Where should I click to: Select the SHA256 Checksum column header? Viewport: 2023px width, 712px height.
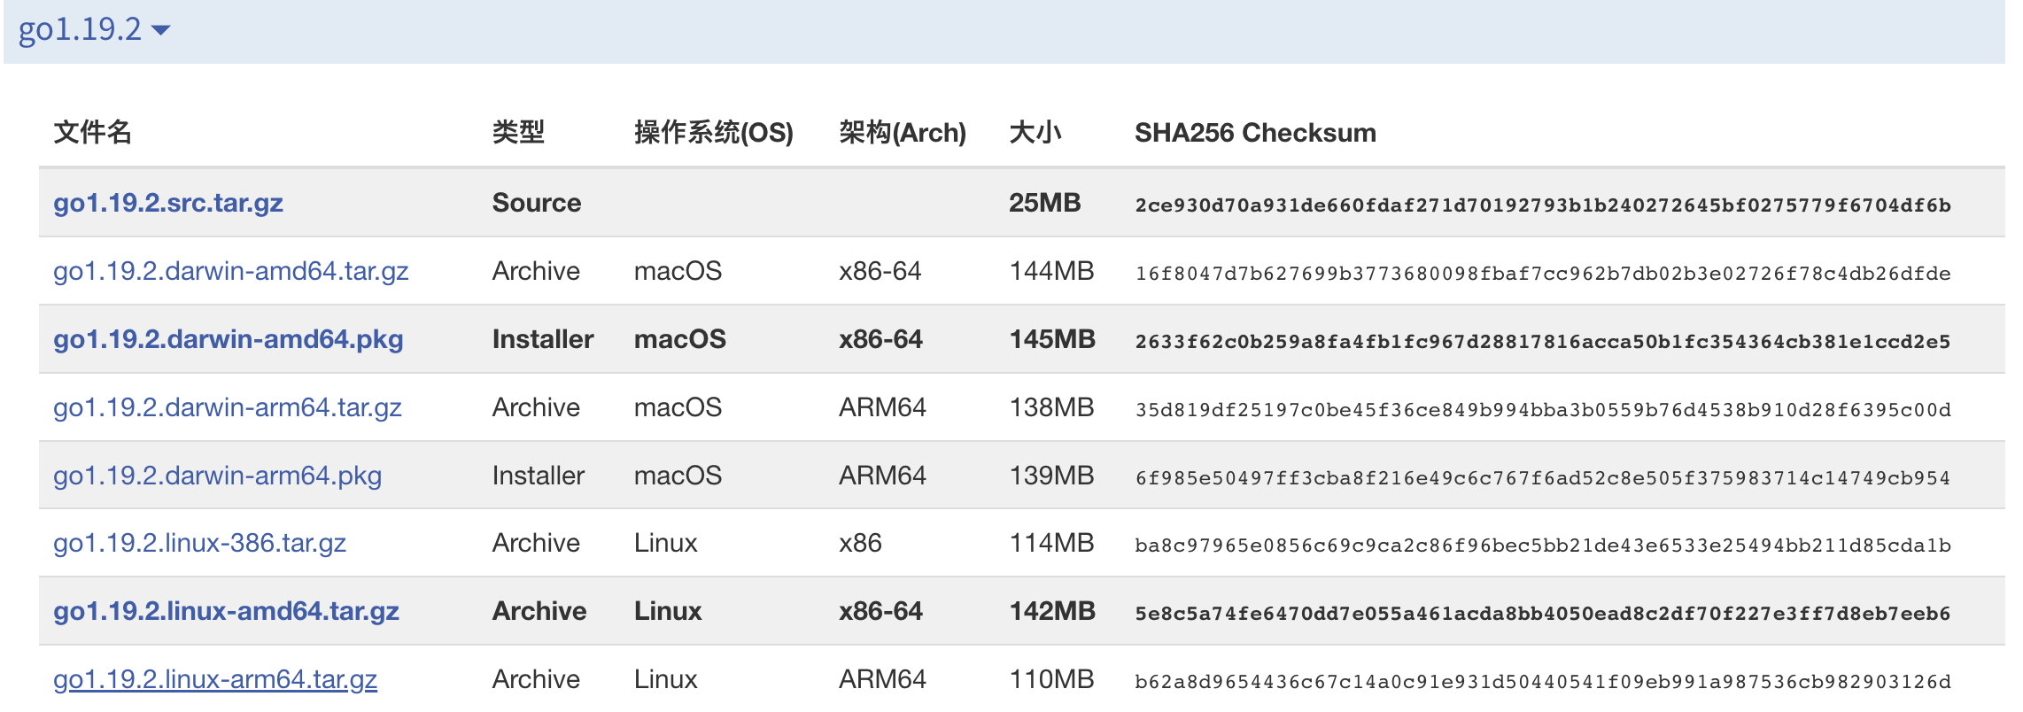[1255, 133]
